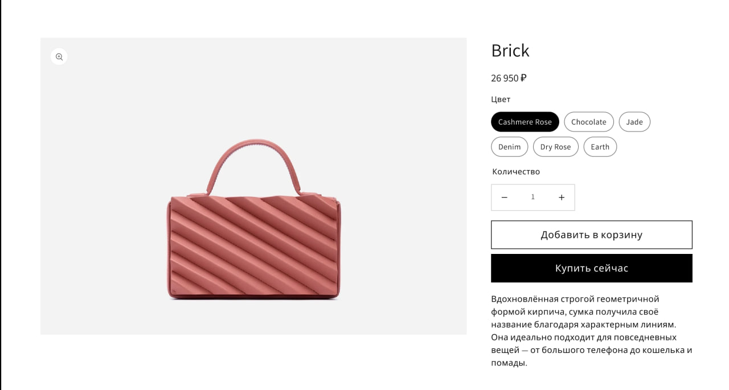Screen dimensions: 729x390
Task: Click the magnifier zoom icon on photo
Action: (59, 57)
